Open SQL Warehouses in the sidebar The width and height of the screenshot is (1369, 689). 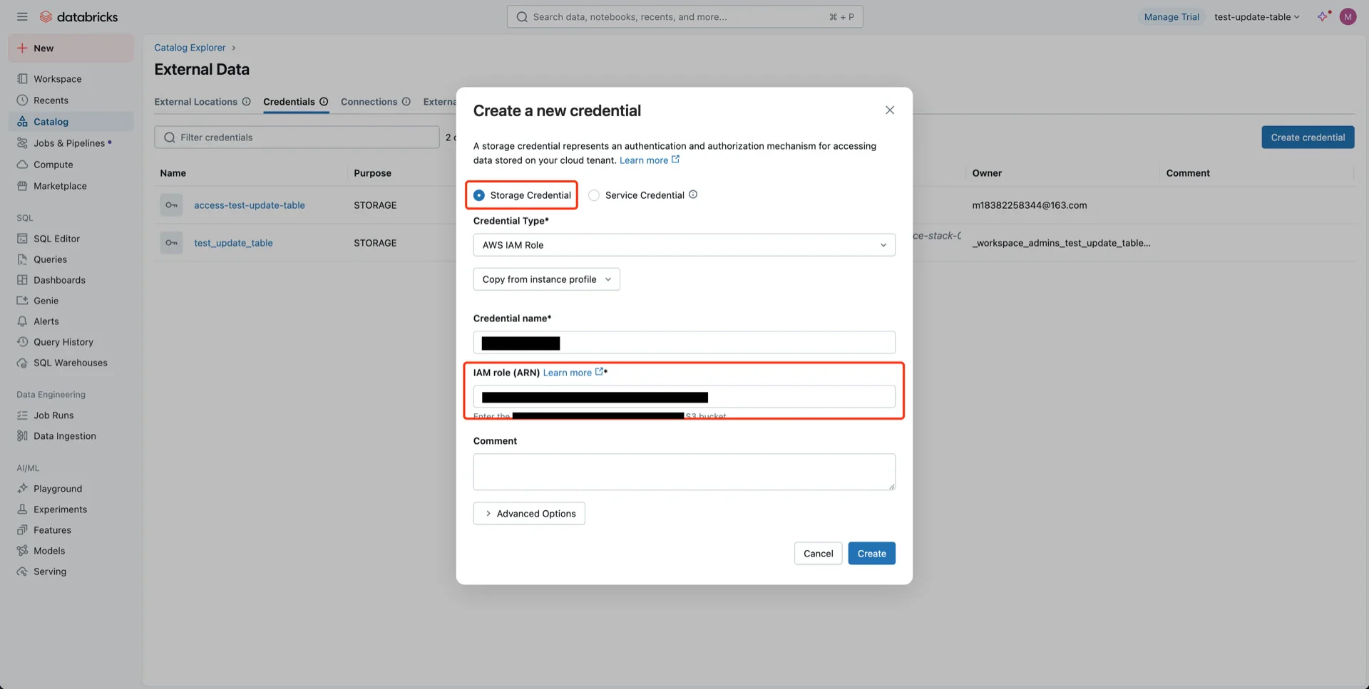(x=71, y=363)
